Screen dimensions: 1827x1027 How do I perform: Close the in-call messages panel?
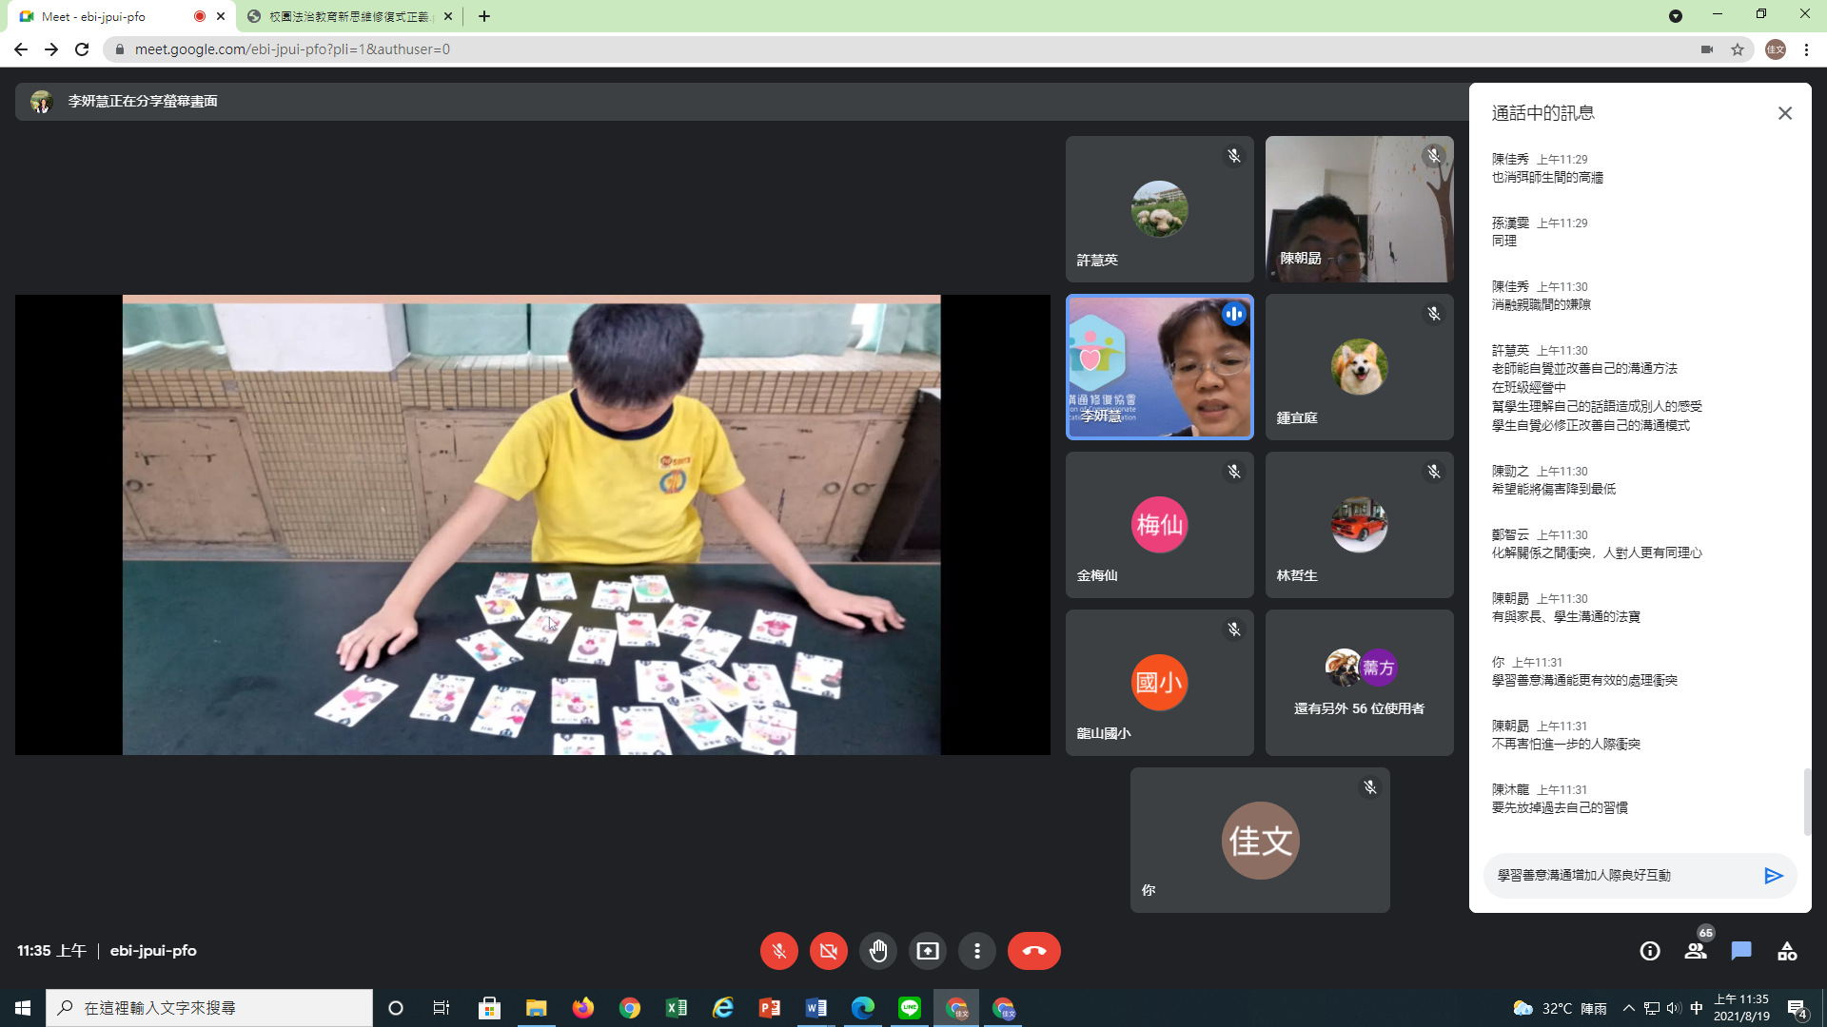click(1784, 113)
